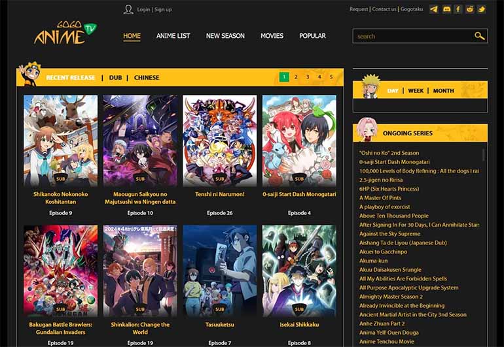Open Akuei to Gacchinpo entry
Viewport: 504px width, 347px height.
(383, 252)
